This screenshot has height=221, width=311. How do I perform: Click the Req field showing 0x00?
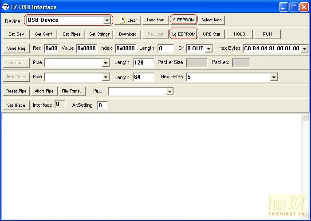click(51, 48)
